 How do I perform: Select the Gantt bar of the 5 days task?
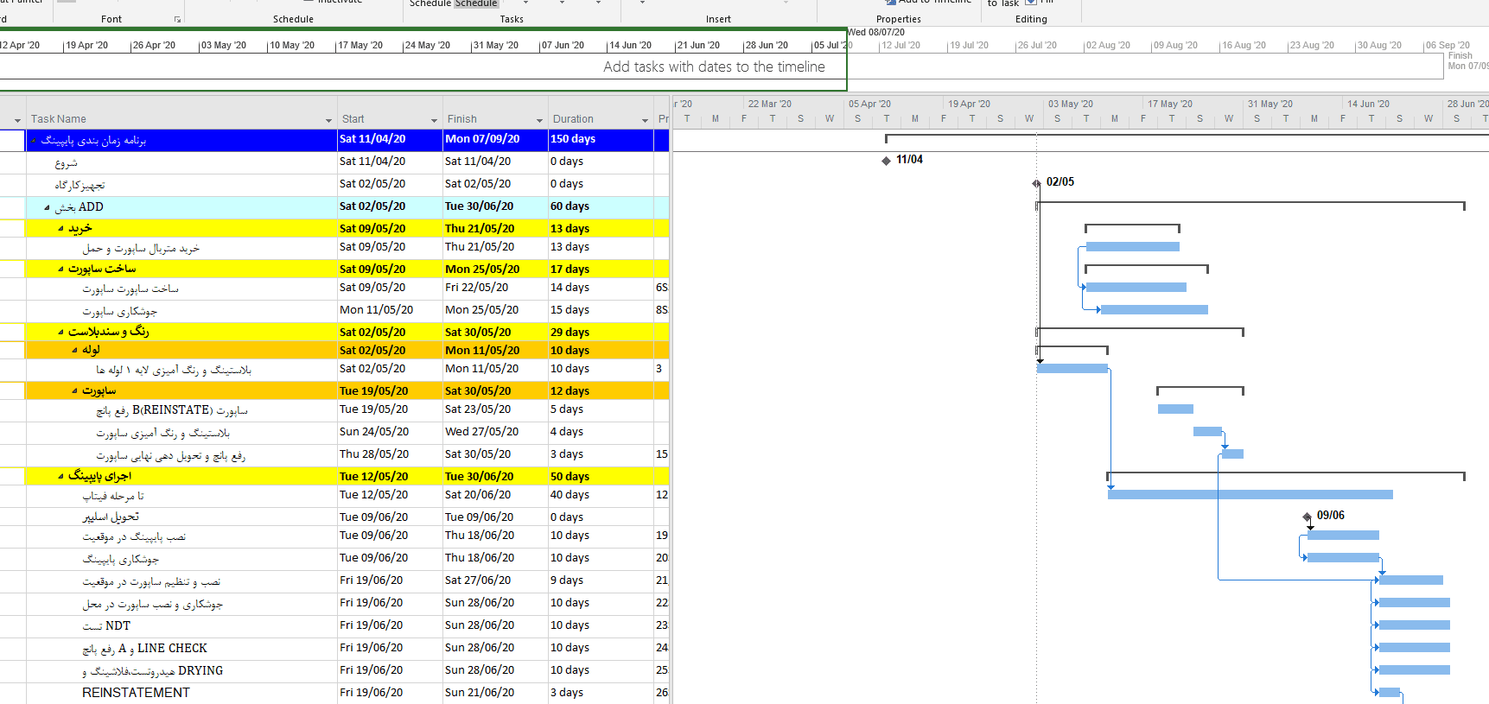click(x=1175, y=409)
